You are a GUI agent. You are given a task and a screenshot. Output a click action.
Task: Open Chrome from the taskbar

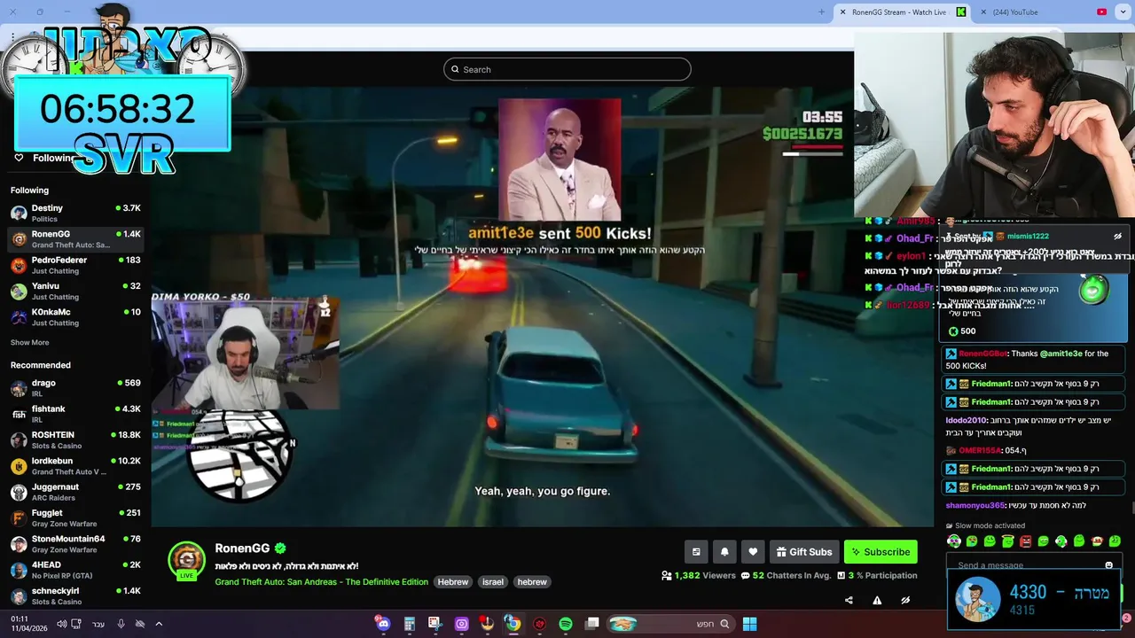(x=513, y=624)
